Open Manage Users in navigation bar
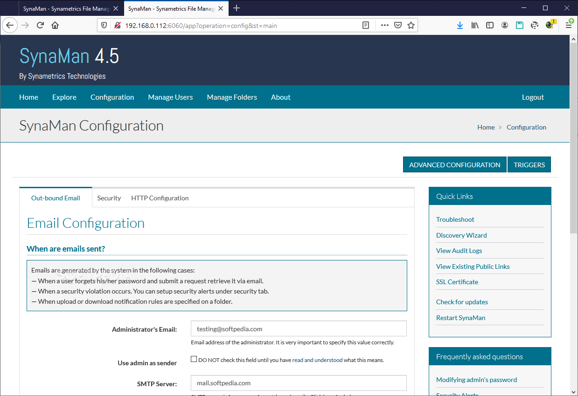 [x=170, y=97]
